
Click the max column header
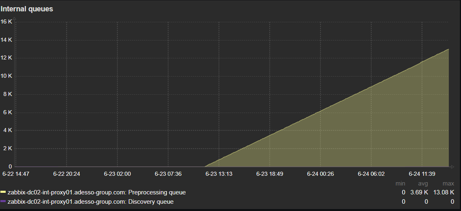click(448, 184)
